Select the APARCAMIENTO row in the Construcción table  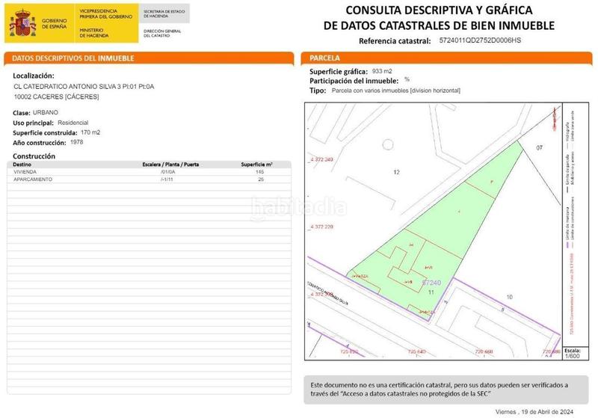[142, 179]
